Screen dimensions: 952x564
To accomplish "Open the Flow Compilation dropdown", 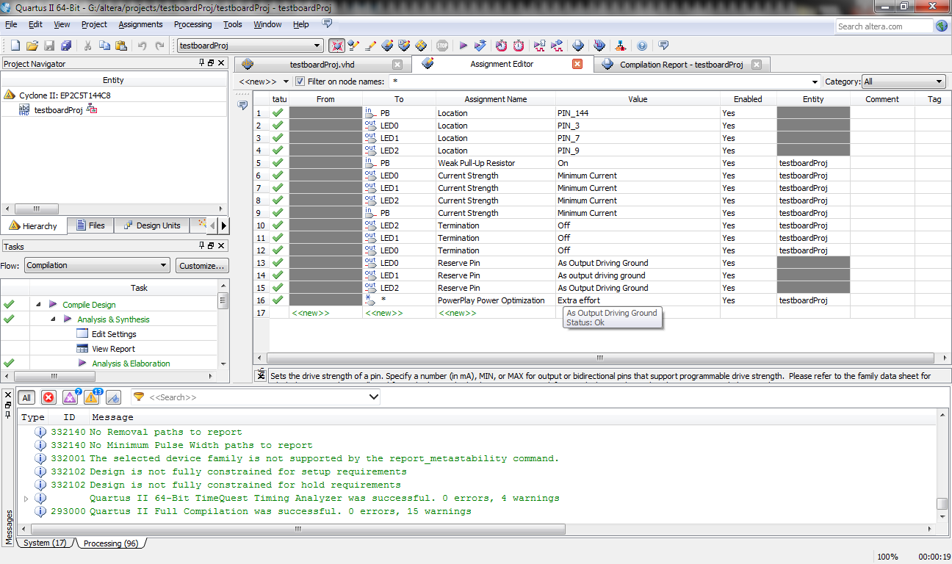I will (97, 265).
